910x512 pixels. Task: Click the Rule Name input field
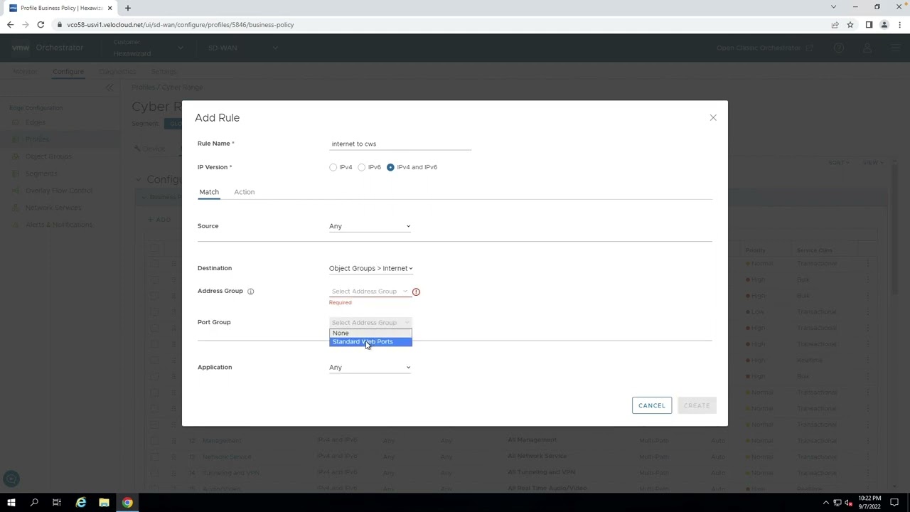[400, 144]
